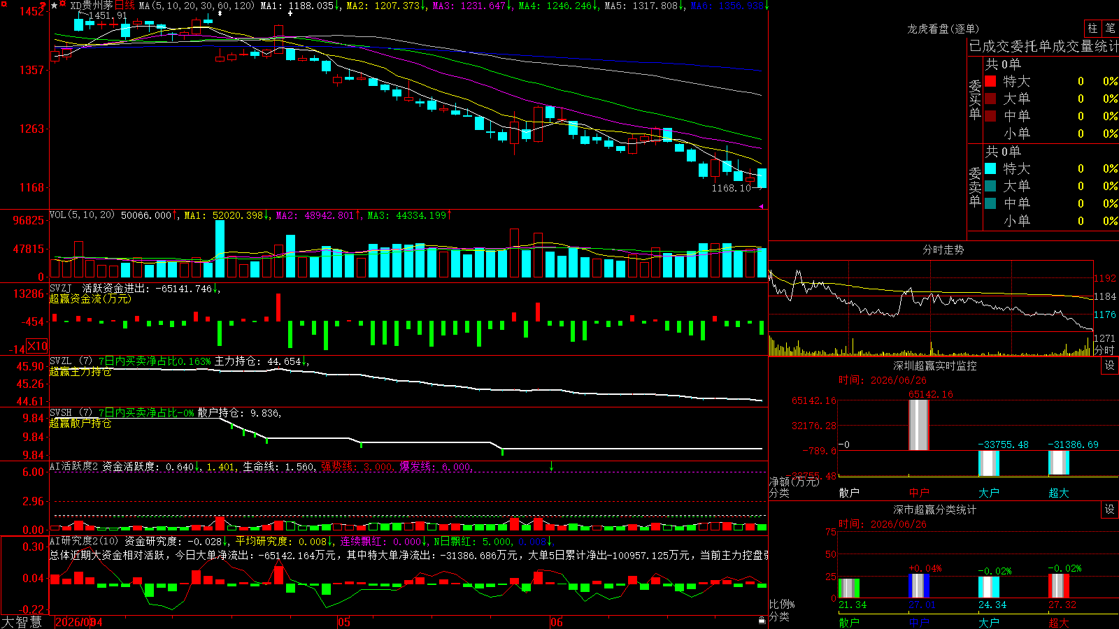The height and width of the screenshot is (629, 1119).
Task: Click the 中户 ratio bar labeled +0.04%
Action: [x=918, y=586]
